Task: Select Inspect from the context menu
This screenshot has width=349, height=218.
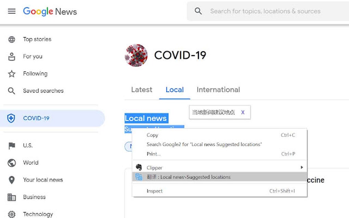Action: (x=155, y=191)
